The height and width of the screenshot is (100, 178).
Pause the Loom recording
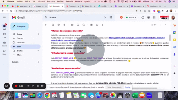click(38, 86)
